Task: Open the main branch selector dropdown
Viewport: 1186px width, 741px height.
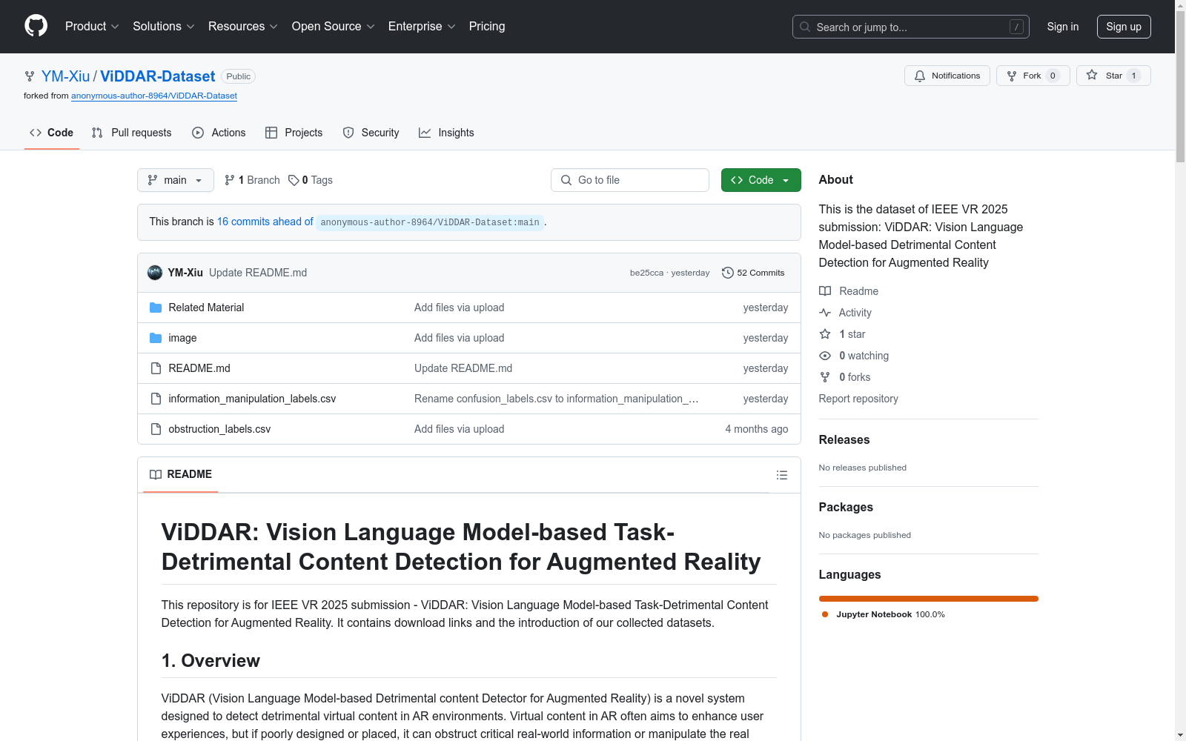Action: coord(176,180)
